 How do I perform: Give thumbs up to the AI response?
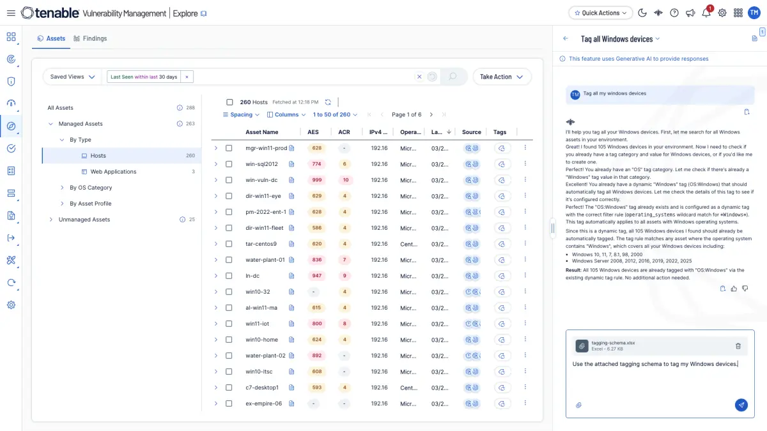point(733,289)
